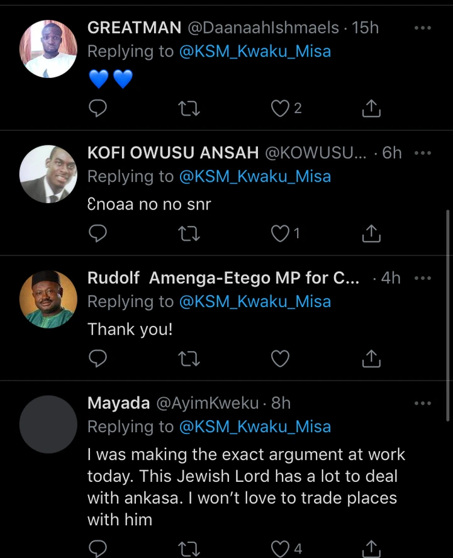The width and height of the screenshot is (453, 558).
Task: View Kofi Owusu Ansah's profile avatar
Action: click(x=48, y=174)
